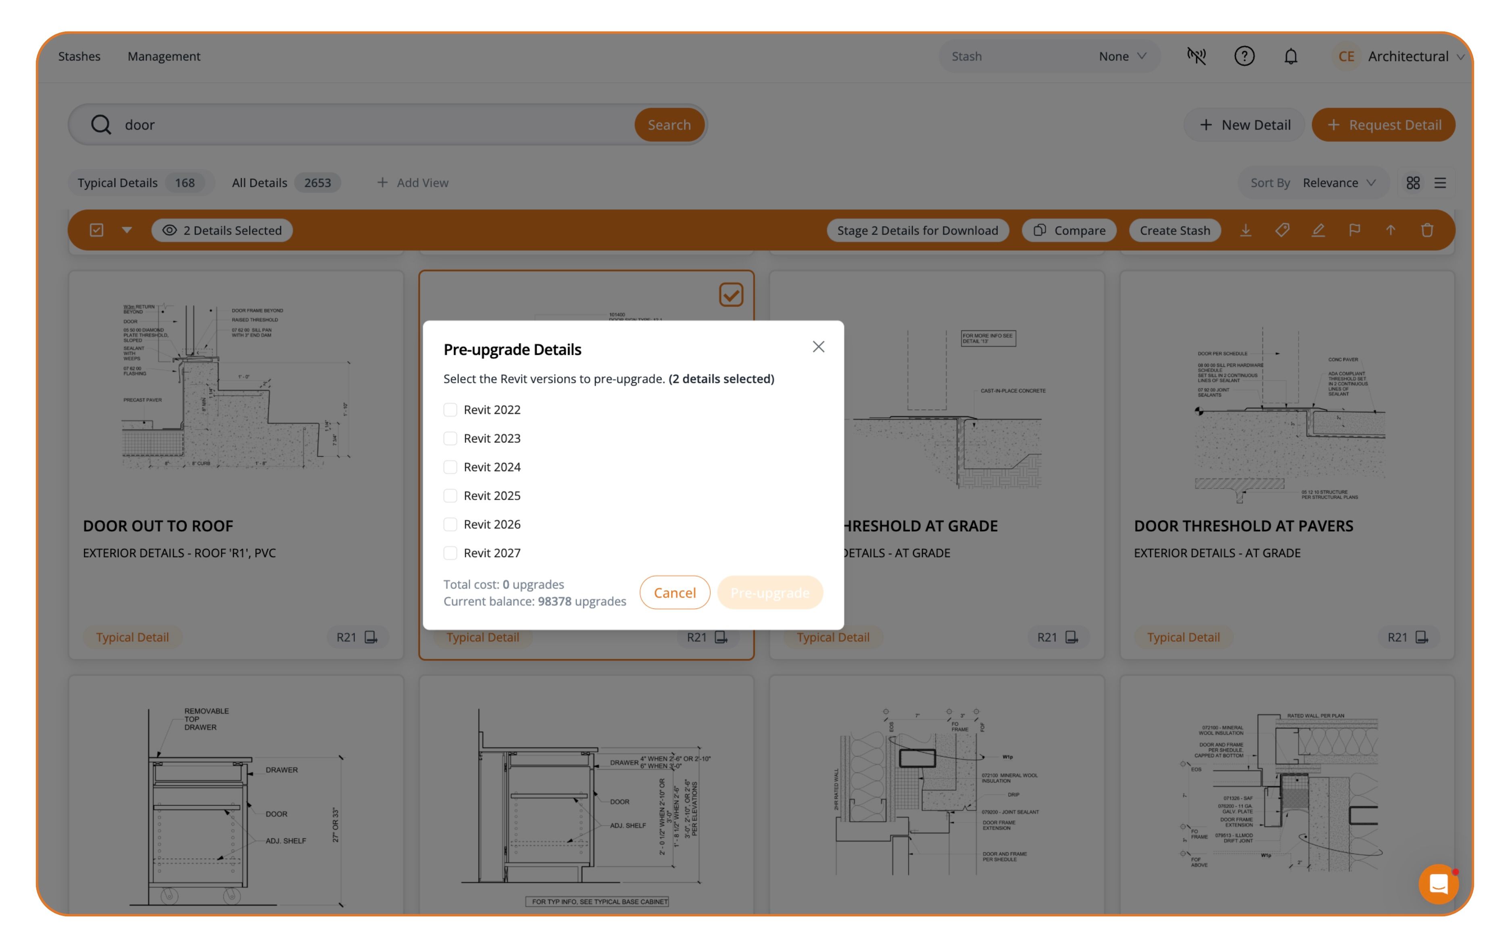Check the Revit 2023 checkbox
The image size is (1510, 947).
450,438
